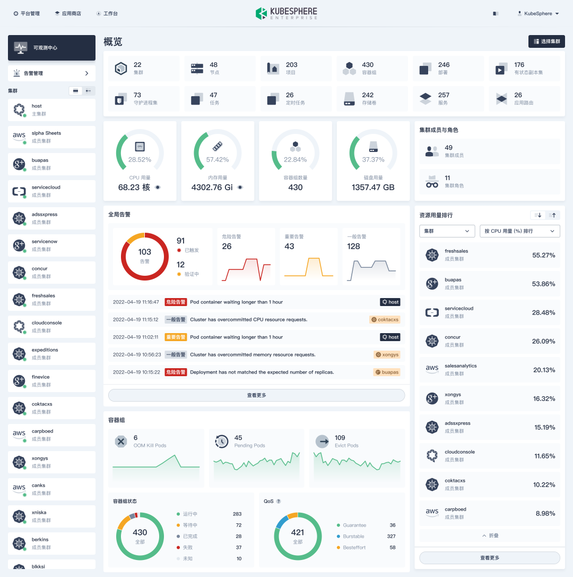Image resolution: width=573 pixels, height=577 pixels.
Task: Click the OOM Kill Pods icon
Action: click(121, 442)
